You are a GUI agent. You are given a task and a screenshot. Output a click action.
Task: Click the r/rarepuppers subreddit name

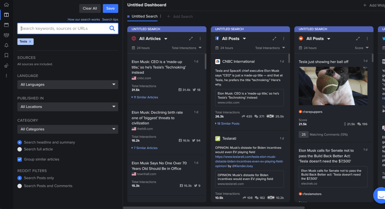(x=312, y=112)
